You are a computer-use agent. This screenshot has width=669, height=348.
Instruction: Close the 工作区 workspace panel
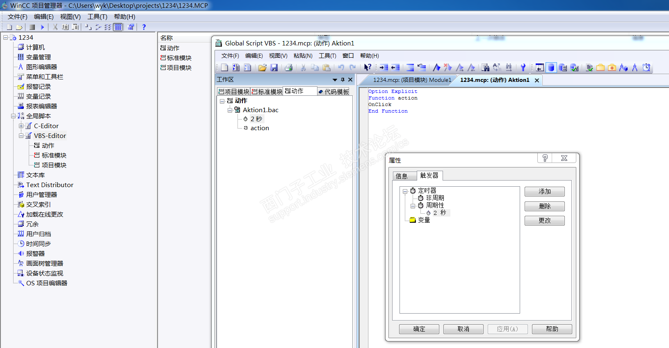[350, 80]
